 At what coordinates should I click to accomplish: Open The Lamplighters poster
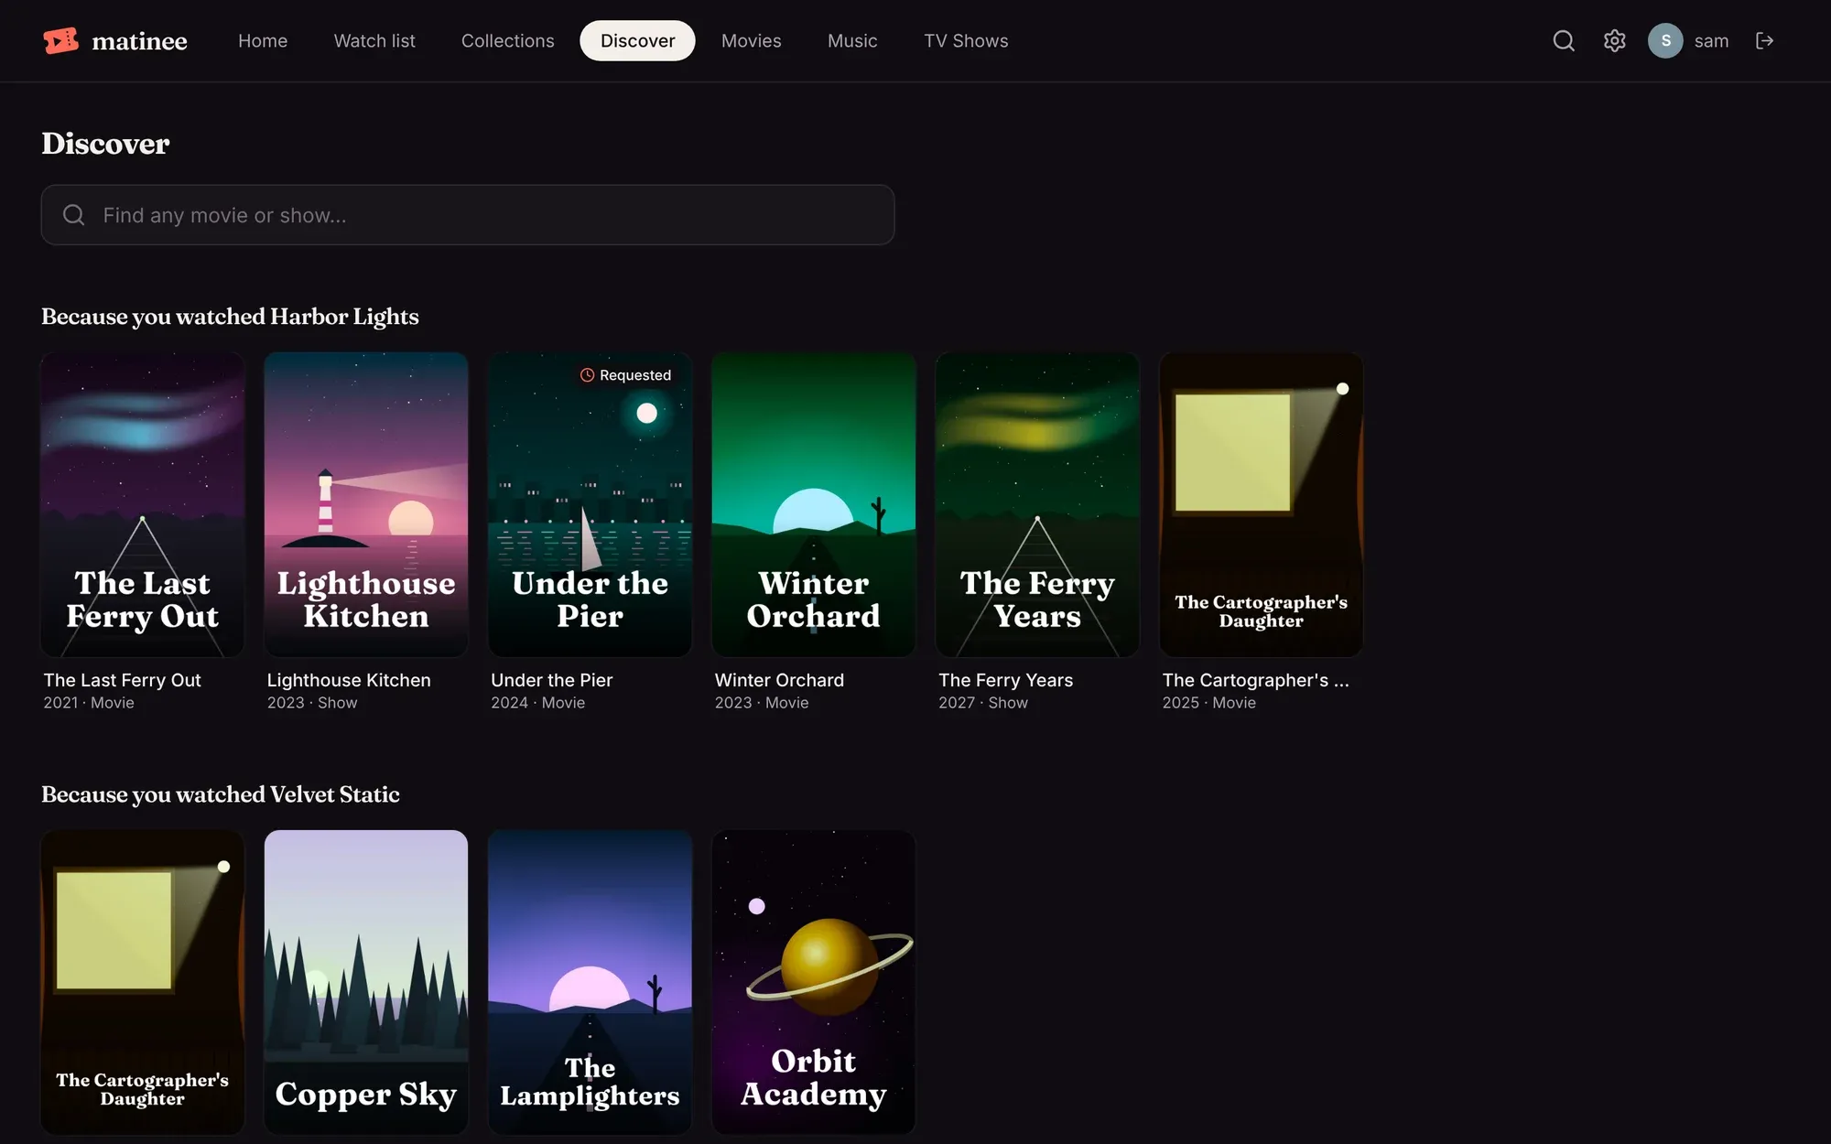point(590,982)
